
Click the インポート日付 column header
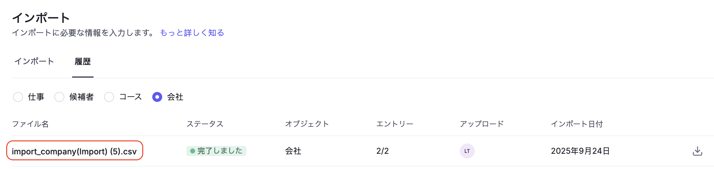(x=577, y=124)
